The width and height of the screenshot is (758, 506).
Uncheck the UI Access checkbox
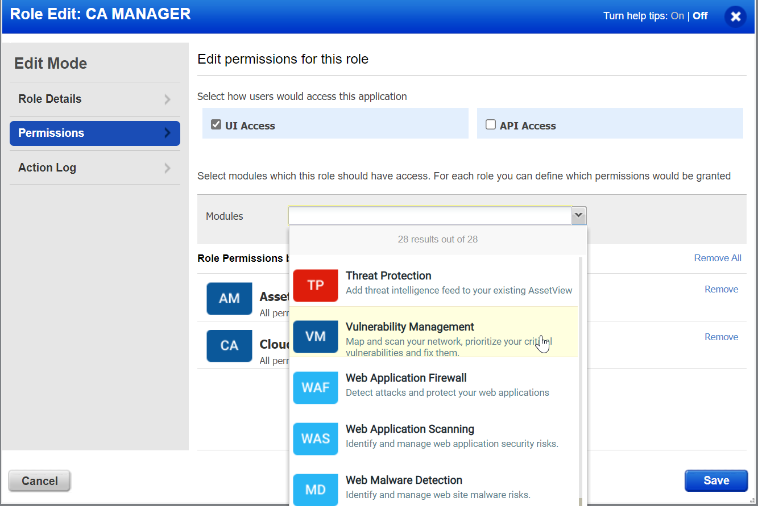[216, 123]
